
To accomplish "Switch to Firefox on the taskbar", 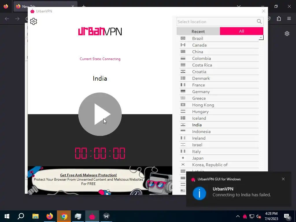I will (x=50, y=216).
